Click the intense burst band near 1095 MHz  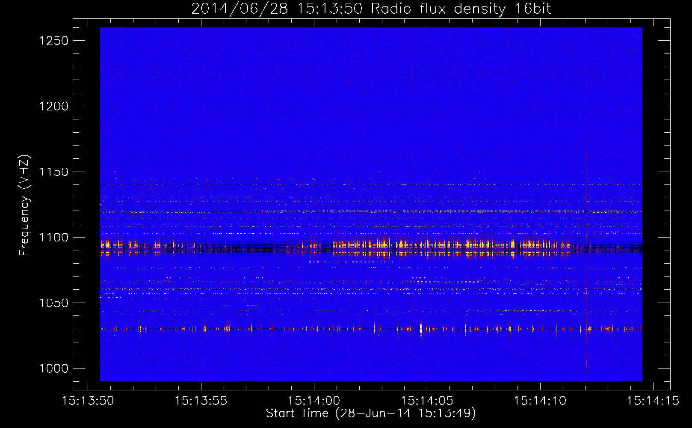pyautogui.click(x=371, y=247)
